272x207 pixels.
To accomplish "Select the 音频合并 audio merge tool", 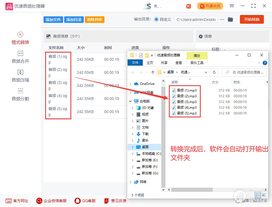I will (20, 57).
